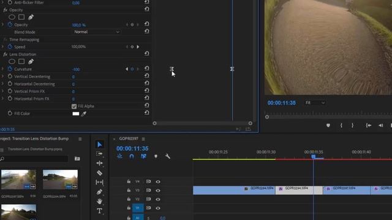Select the Track Select Forward tool
The height and width of the screenshot is (220, 392).
tap(99, 153)
